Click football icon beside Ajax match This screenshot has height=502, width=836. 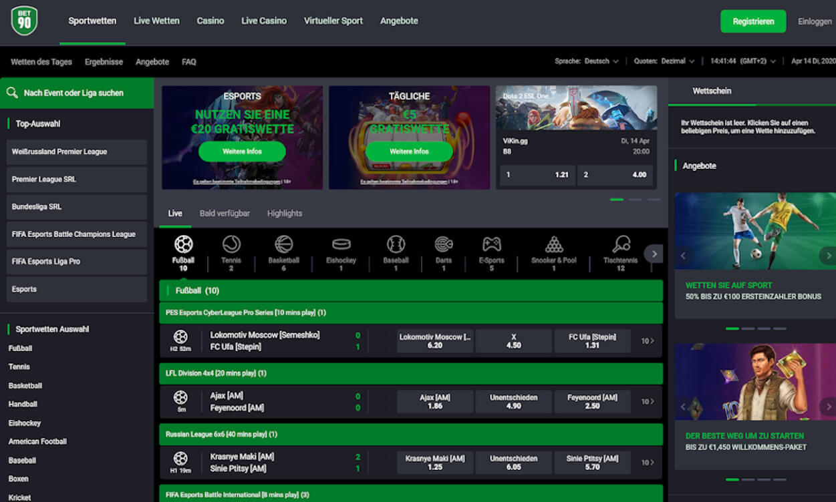(180, 398)
